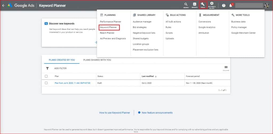
Task: Open Uploads under Bulk Actions
Action: coord(170,38)
